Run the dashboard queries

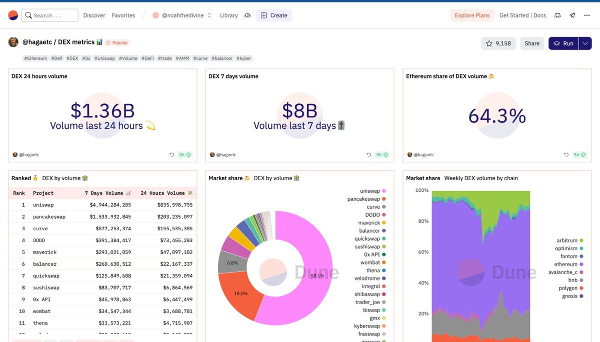tap(563, 43)
